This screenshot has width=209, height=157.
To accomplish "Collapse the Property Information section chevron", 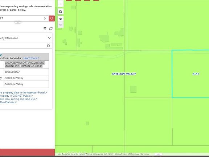I will [x=49, y=38].
